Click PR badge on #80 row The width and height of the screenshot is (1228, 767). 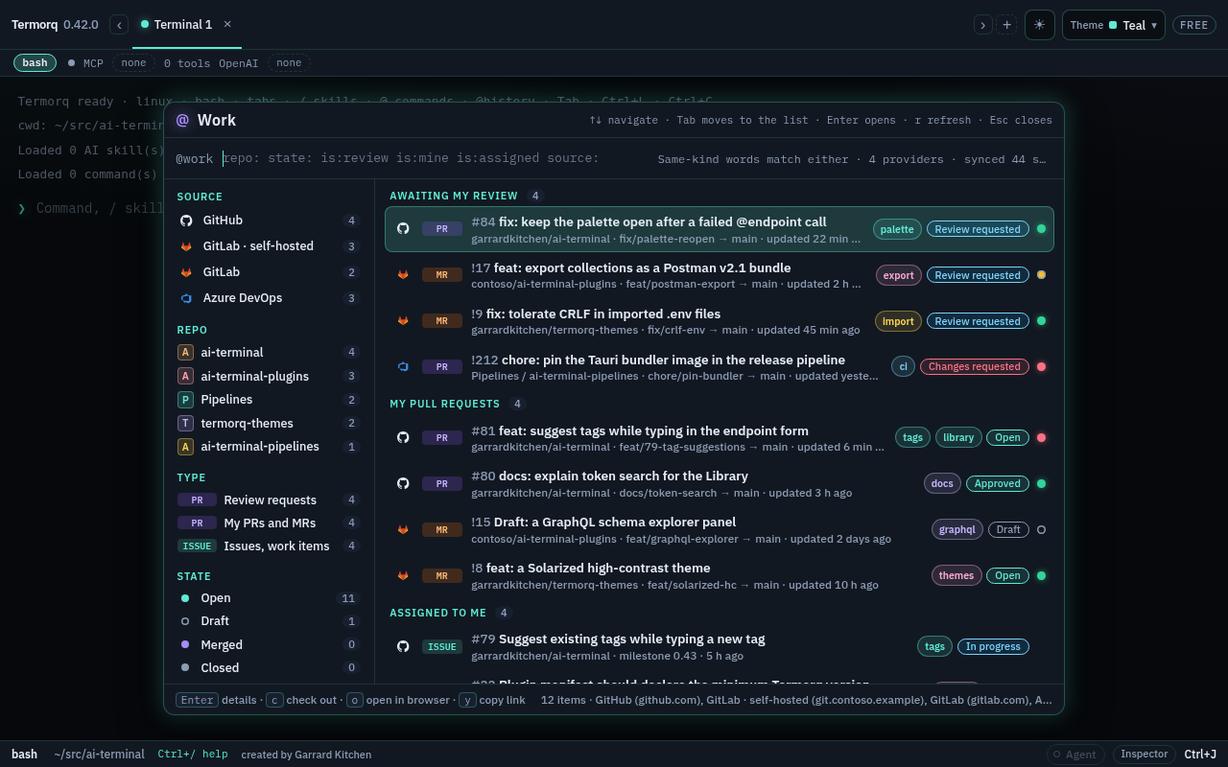click(442, 484)
